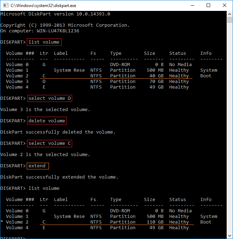This screenshot has height=239, width=233.
Task: Maximize the diskpart console window
Action: pyautogui.click(x=208, y=5)
